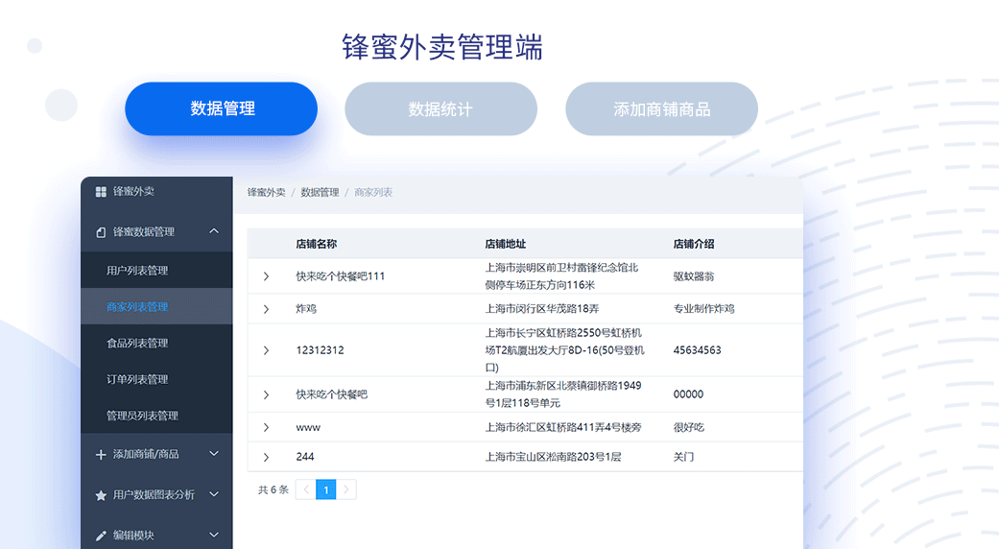Screen dimensions: 999x549
Task: Click the previous page arrow in pagination
Action: tap(305, 489)
